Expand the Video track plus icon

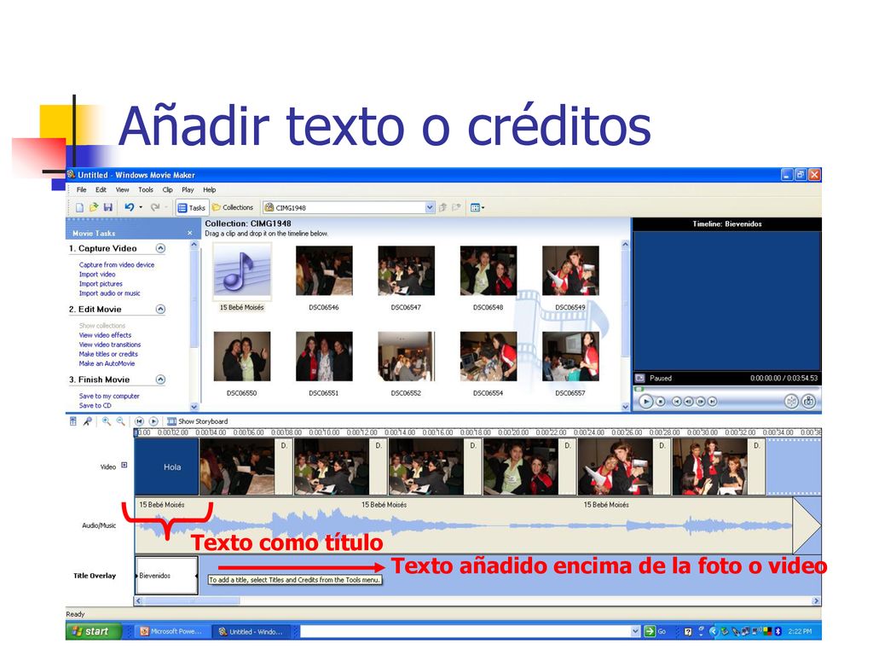(x=124, y=465)
